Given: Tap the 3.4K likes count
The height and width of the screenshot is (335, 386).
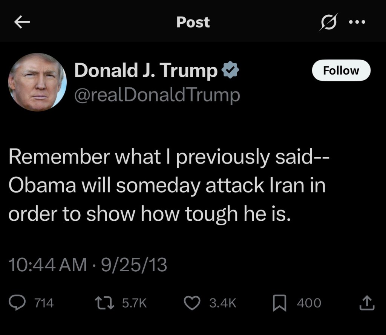Looking at the screenshot, I should tap(223, 303).
